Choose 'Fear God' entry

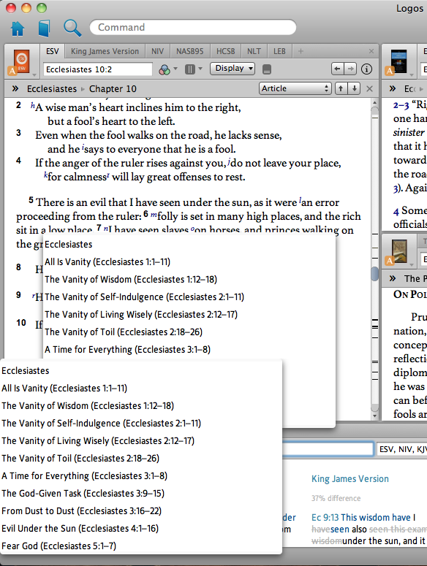click(59, 546)
